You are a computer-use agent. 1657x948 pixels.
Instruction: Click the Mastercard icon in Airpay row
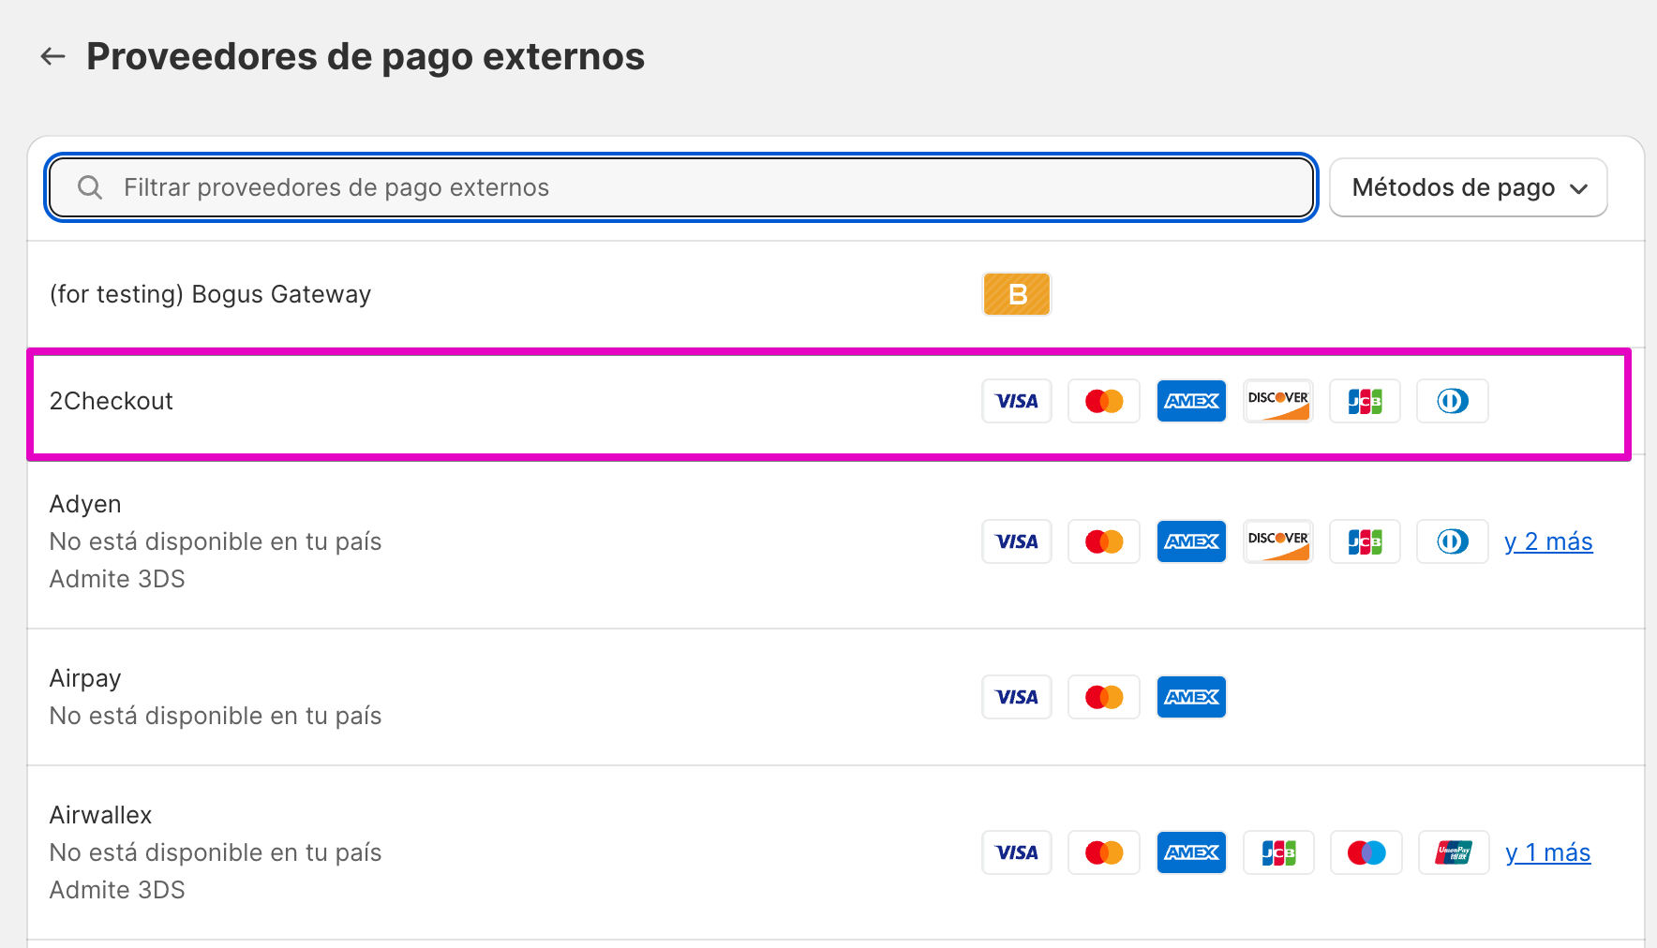coord(1104,697)
